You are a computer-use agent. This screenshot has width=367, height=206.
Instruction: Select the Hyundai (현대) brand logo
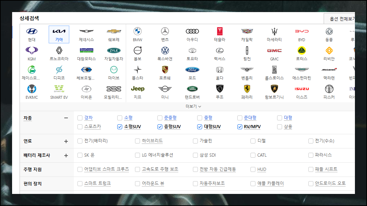click(32, 31)
